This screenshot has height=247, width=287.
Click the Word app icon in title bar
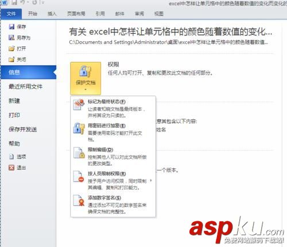coord(4,2)
